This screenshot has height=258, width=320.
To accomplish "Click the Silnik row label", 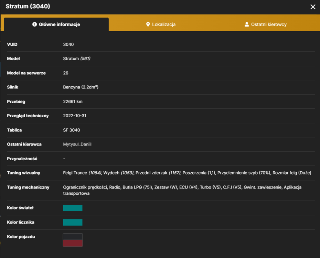I will pyautogui.click(x=13, y=87).
